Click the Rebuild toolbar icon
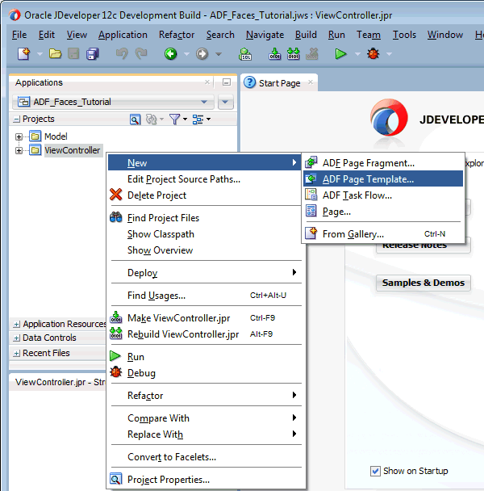Image resolution: width=484 pixels, height=491 pixels. [293, 54]
